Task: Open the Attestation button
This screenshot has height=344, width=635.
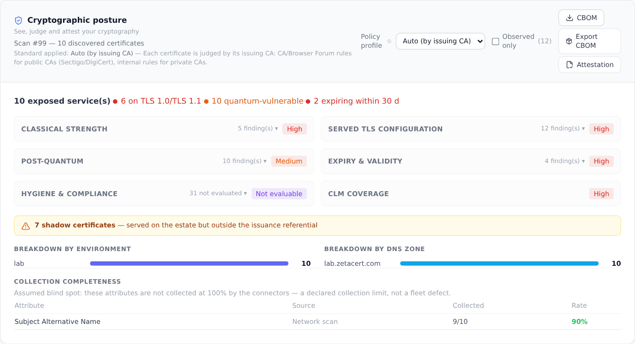Action: pos(589,65)
